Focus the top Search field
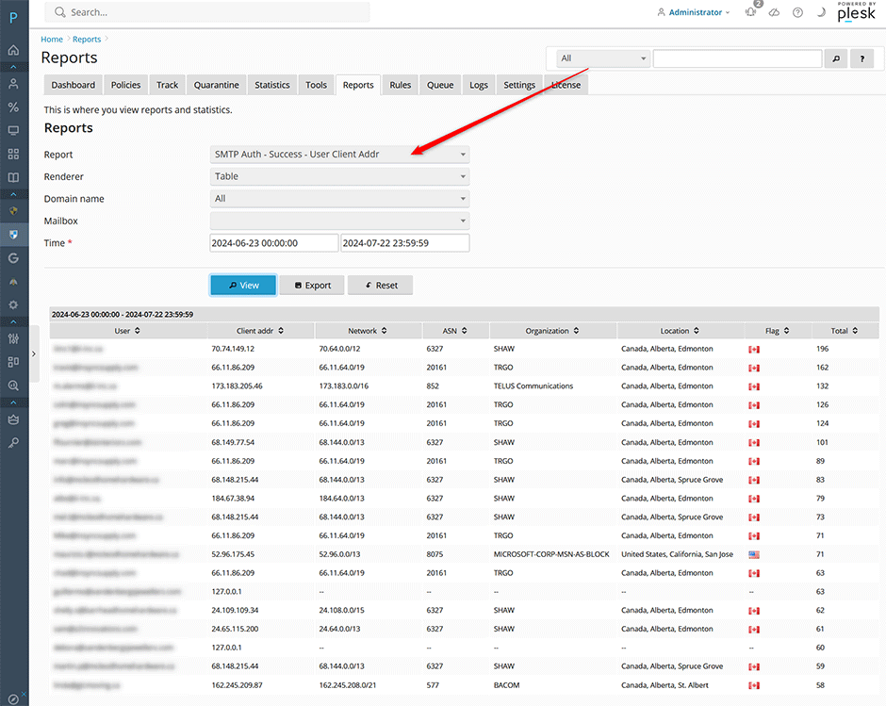The width and height of the screenshot is (886, 706). [x=208, y=12]
